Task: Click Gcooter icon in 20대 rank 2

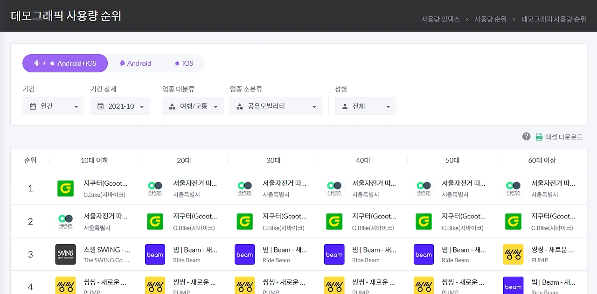Action: (155, 222)
